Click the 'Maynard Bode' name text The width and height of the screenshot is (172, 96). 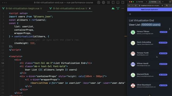(143, 74)
